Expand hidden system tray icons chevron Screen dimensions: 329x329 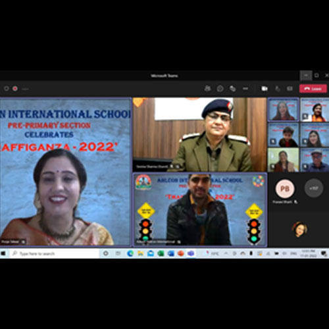[x=226, y=253]
